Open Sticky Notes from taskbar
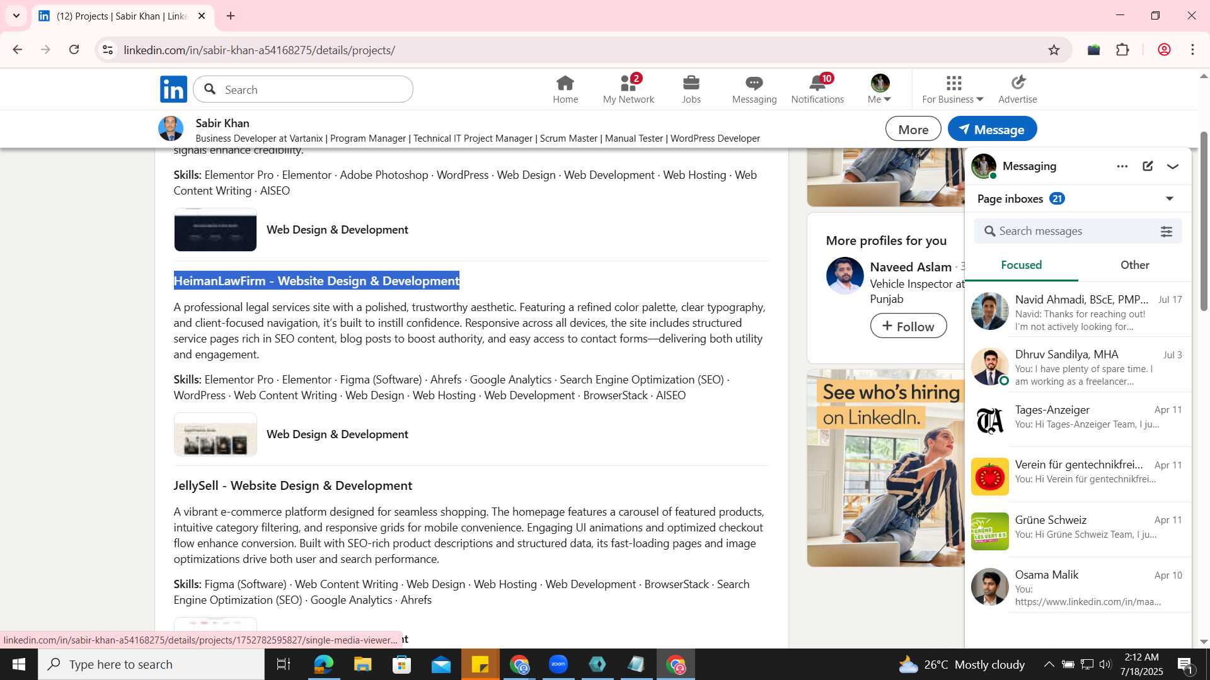Screen dimensions: 1210x680 (480, 664)
